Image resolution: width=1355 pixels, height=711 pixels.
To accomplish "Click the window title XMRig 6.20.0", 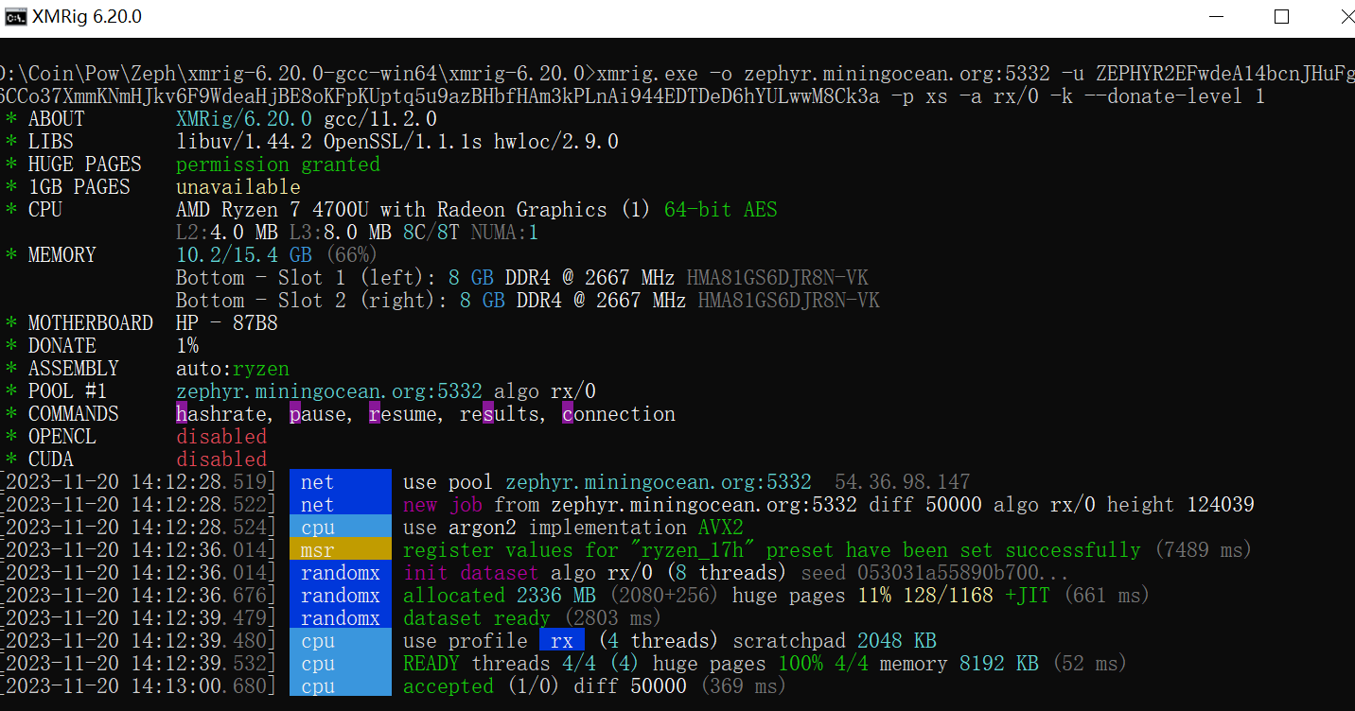I will coord(87,17).
